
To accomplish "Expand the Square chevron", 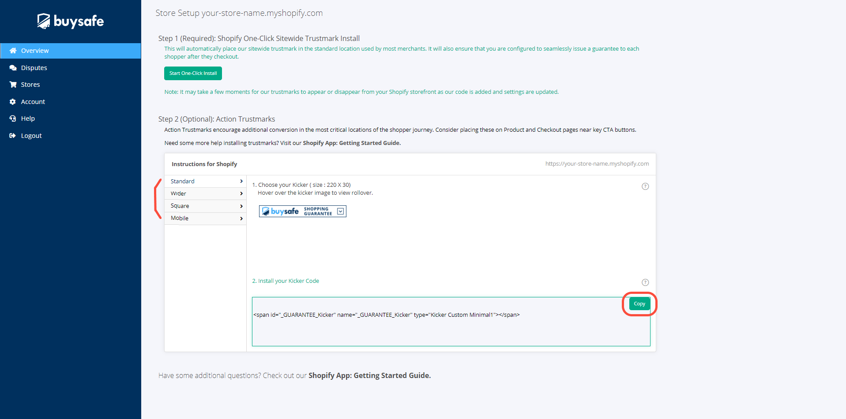I will (x=241, y=206).
